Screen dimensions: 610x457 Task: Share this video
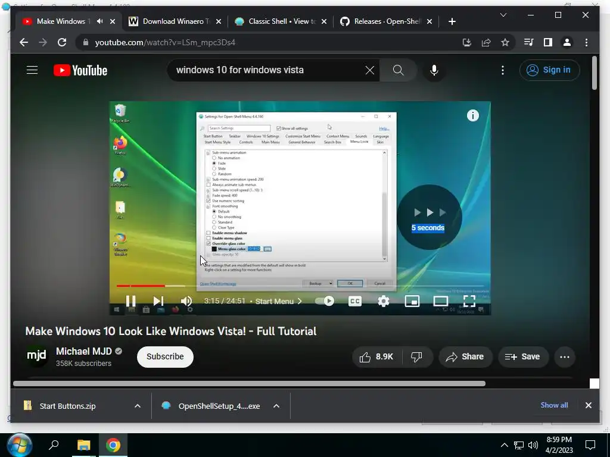coord(465,357)
